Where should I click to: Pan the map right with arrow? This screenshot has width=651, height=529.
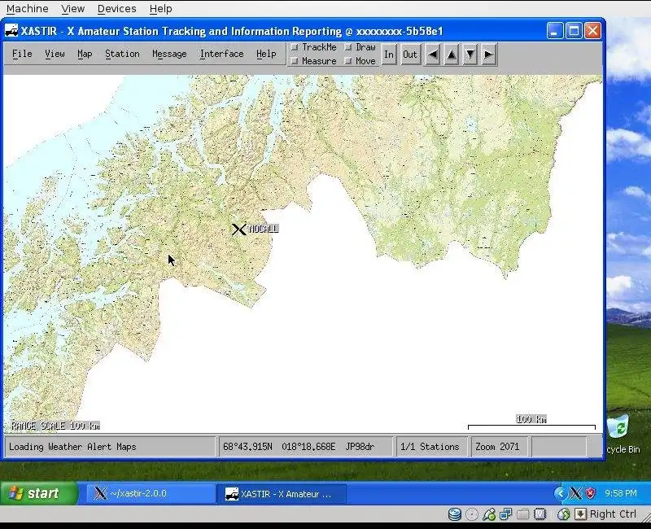tap(488, 55)
